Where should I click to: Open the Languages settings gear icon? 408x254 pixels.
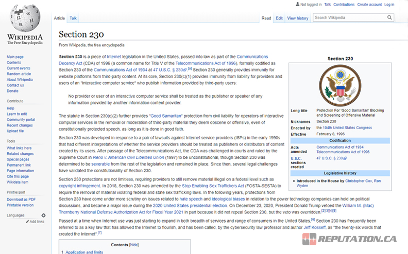43,215
